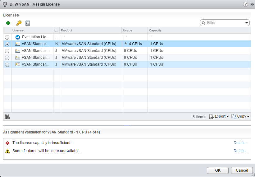
Task: Click the DFW-vSAN cluster icon in title
Action: point(5,4)
